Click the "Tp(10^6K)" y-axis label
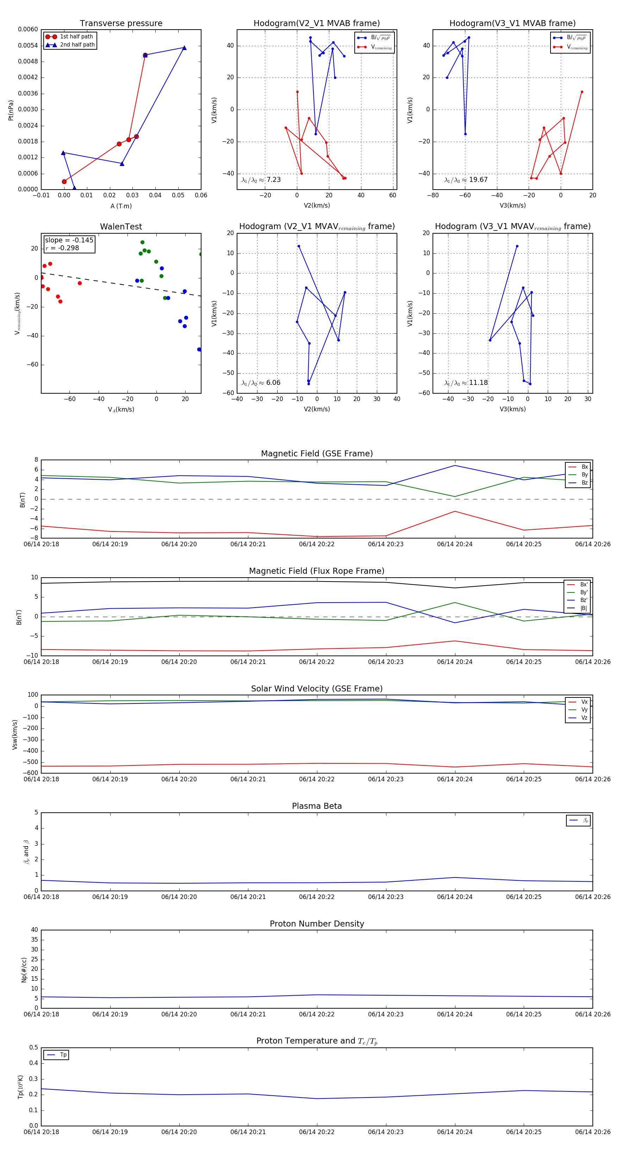The height and width of the screenshot is (1163, 634). coord(20,1087)
